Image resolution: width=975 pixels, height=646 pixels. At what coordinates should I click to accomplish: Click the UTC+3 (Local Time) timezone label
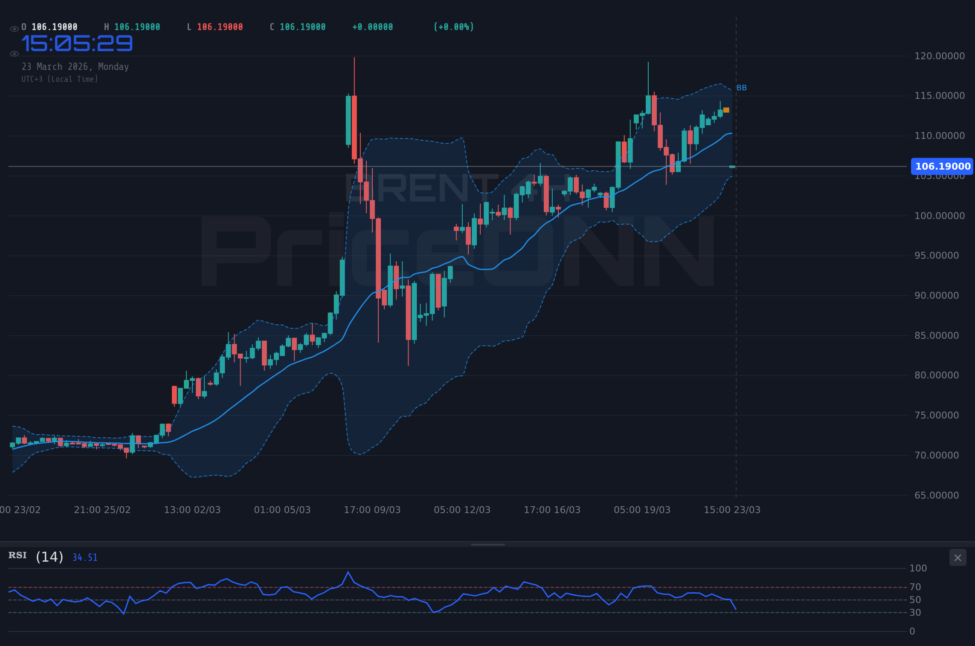pos(60,79)
